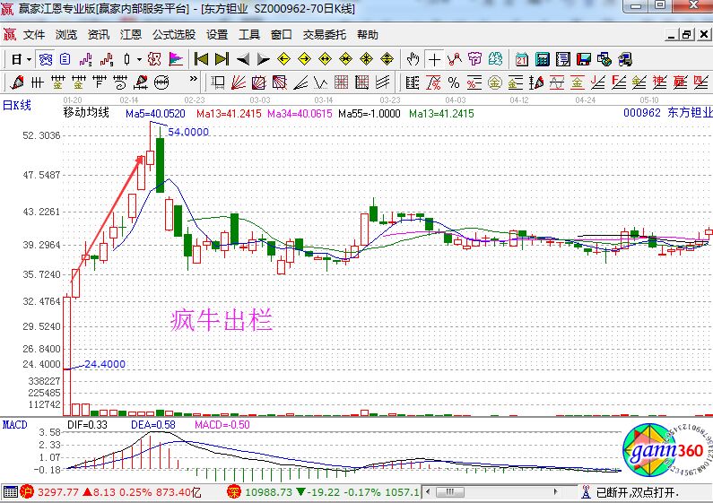The image size is (713, 503).
Task: Toggle the crosshair cursor tool
Action: pos(434,59)
